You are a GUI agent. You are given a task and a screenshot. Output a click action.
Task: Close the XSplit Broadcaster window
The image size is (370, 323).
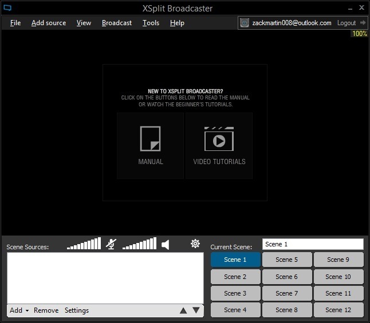click(x=361, y=7)
